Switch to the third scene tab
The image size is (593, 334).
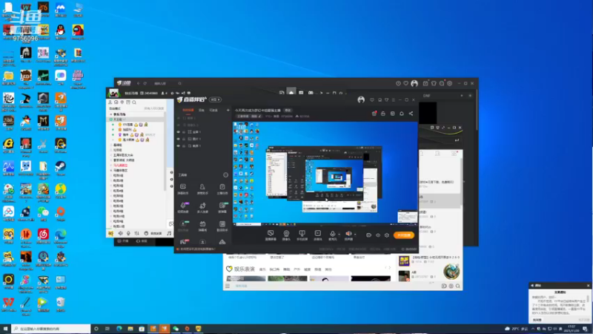pos(213,110)
